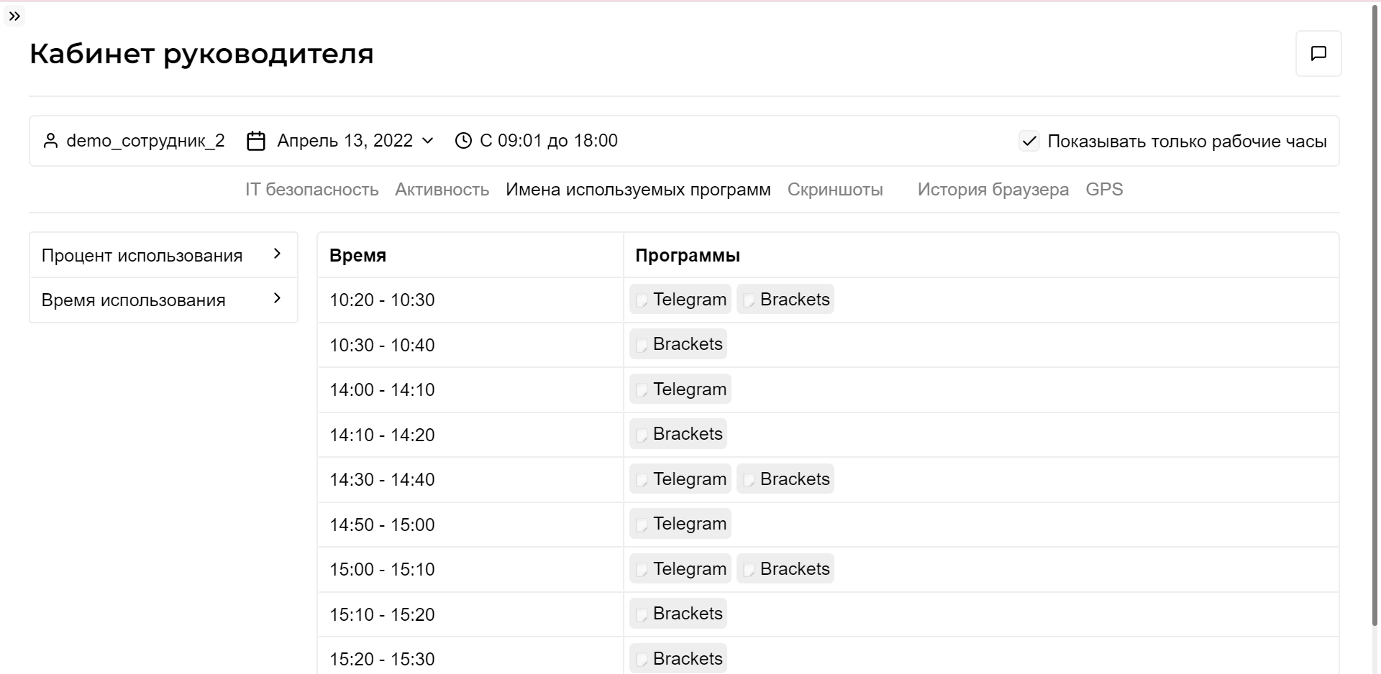Switch to the 'Активность' tab

click(442, 190)
